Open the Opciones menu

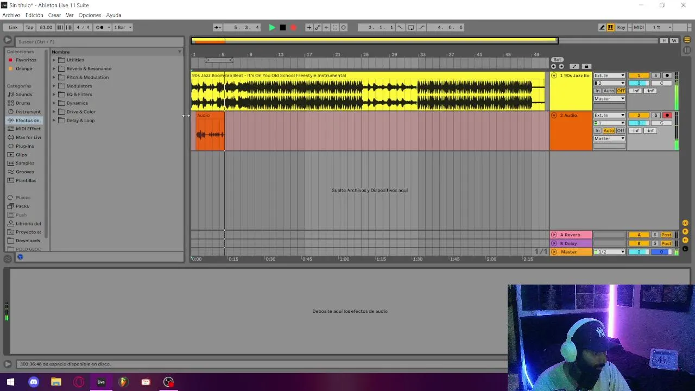point(90,15)
